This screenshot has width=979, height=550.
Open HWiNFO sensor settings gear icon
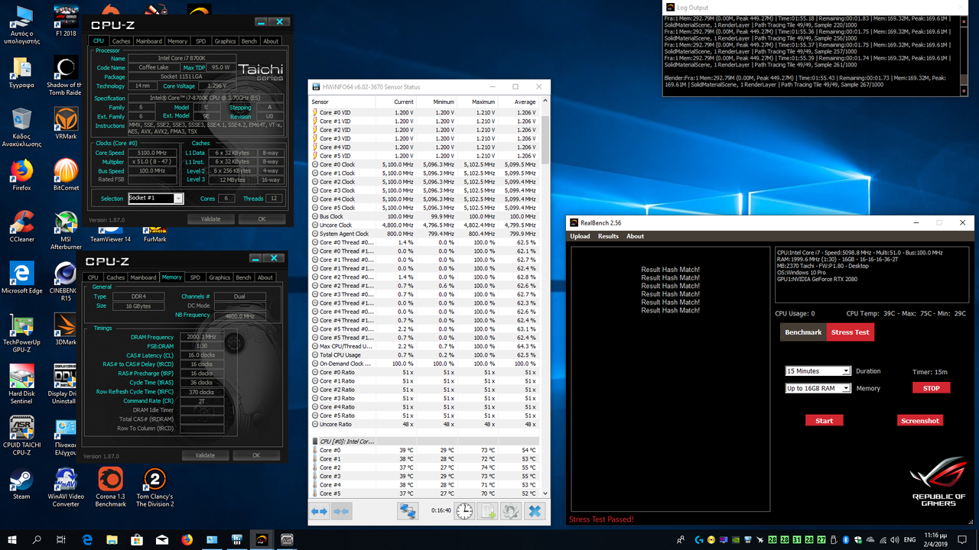click(511, 511)
